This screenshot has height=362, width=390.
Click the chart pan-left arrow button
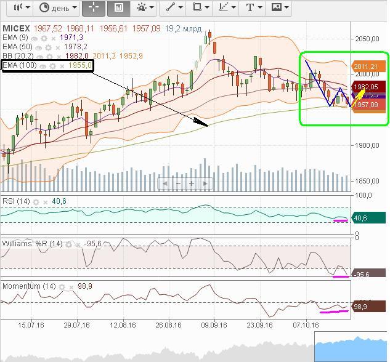pos(165,184)
